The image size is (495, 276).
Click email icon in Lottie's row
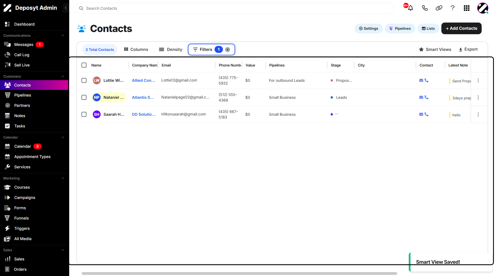(x=421, y=80)
